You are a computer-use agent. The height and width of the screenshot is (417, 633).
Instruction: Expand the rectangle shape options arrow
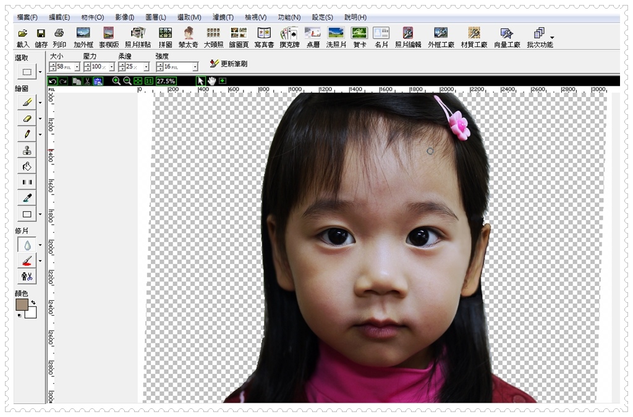tap(40, 214)
